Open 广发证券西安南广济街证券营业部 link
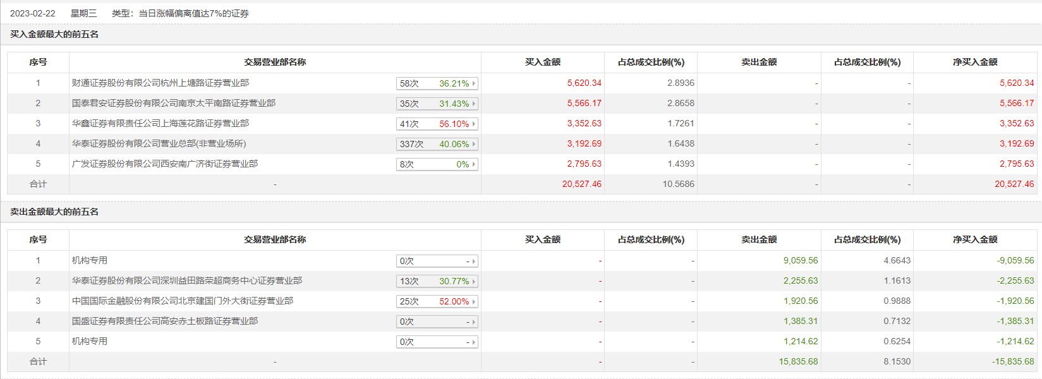1042x379 pixels. (x=165, y=164)
